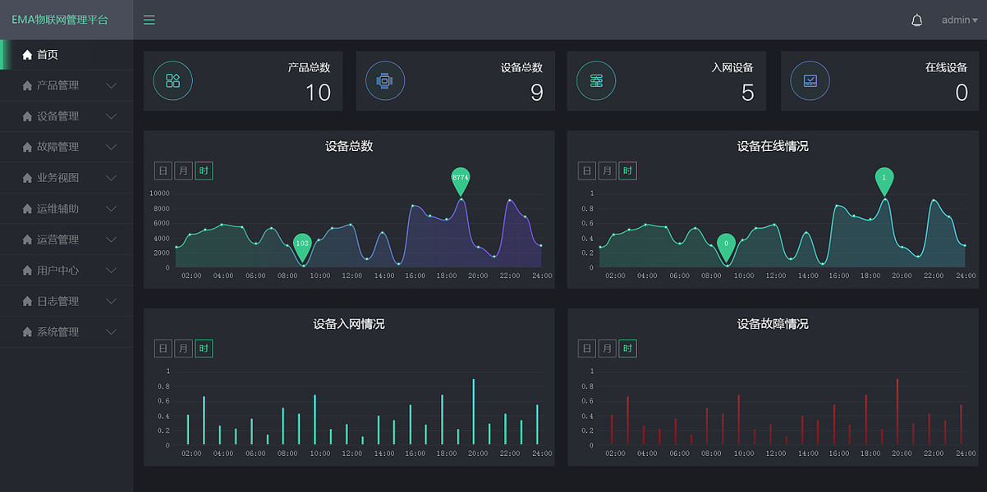Click the home icon beside 业务视图

coord(27,178)
